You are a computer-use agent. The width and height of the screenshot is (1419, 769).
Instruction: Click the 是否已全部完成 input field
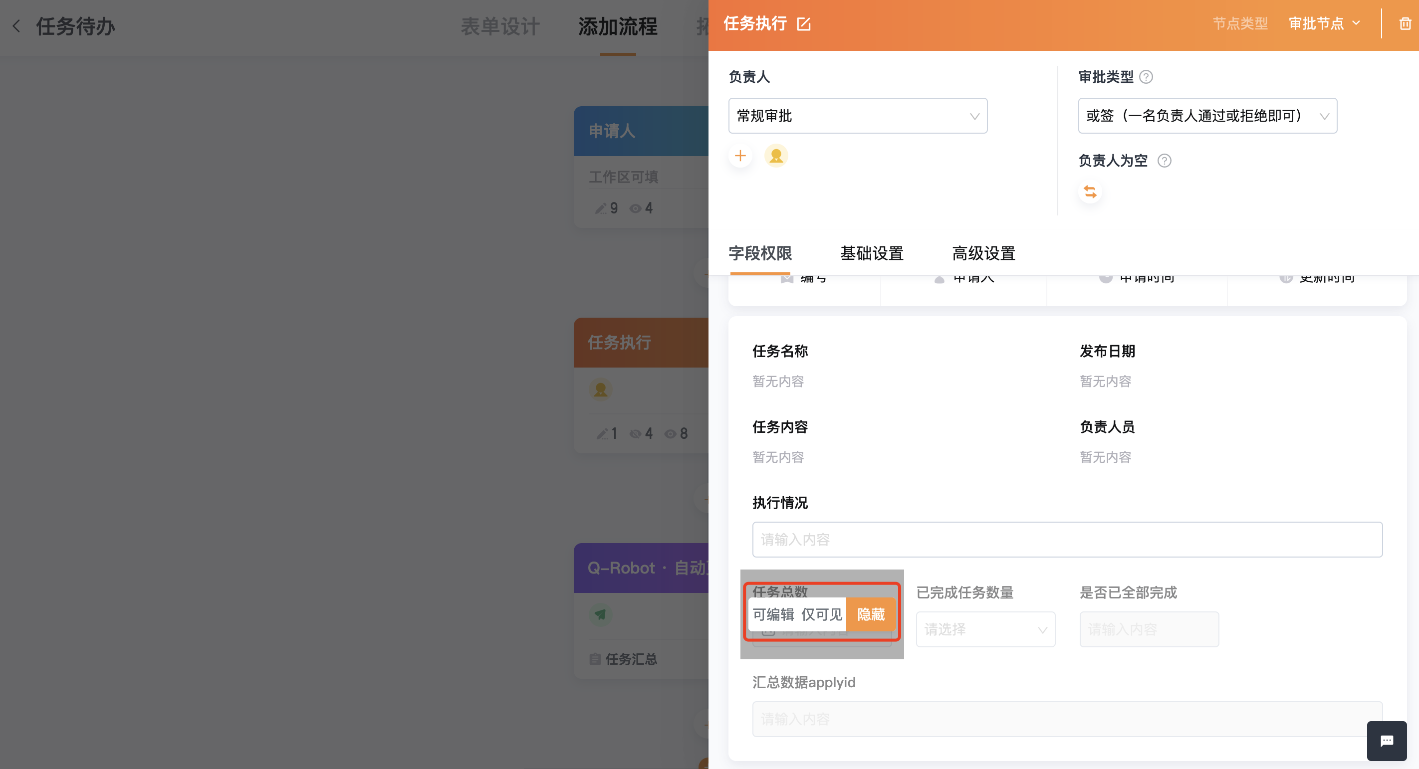pos(1149,629)
